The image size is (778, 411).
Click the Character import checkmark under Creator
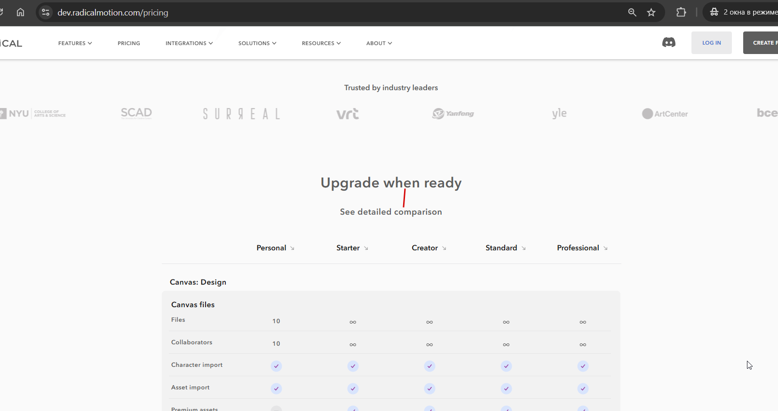point(429,366)
